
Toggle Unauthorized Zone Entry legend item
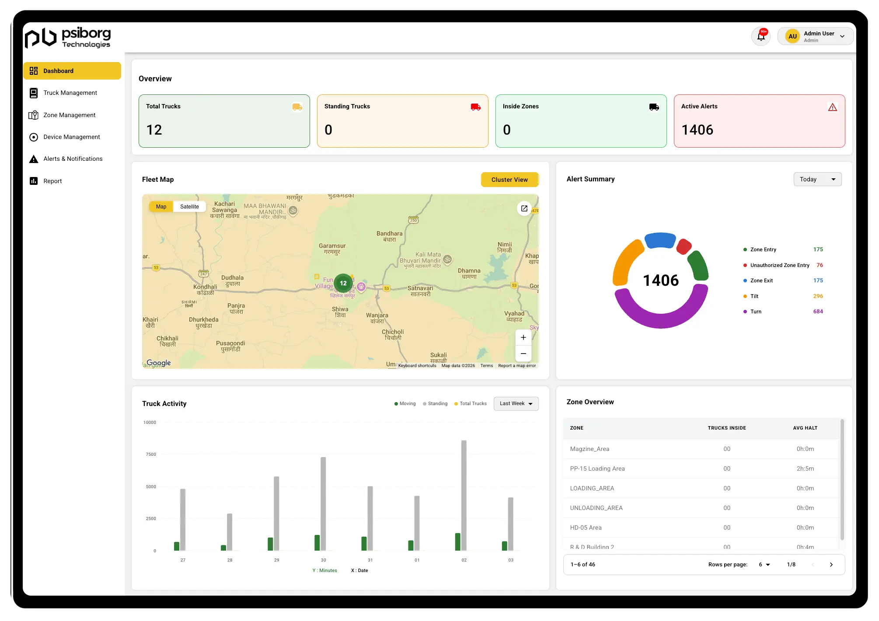(x=777, y=265)
